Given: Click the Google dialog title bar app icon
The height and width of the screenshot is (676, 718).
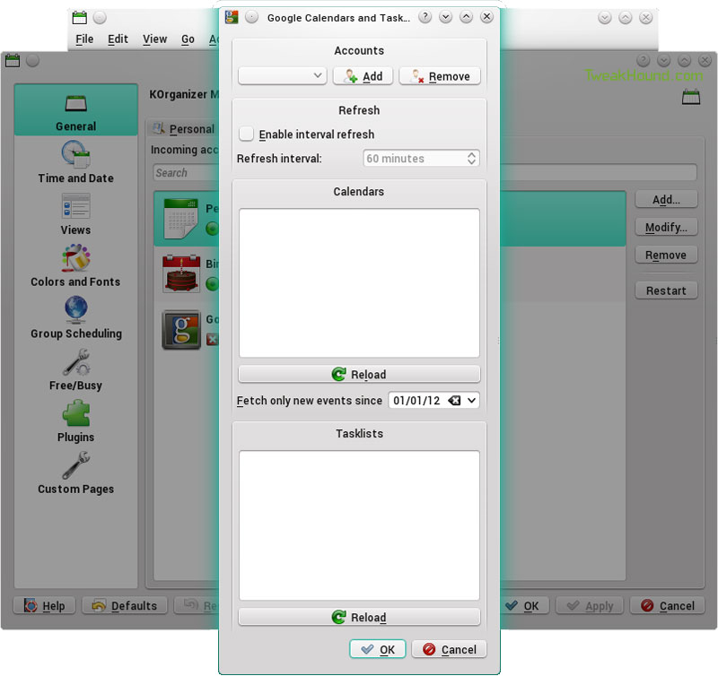Looking at the screenshot, I should (x=232, y=17).
